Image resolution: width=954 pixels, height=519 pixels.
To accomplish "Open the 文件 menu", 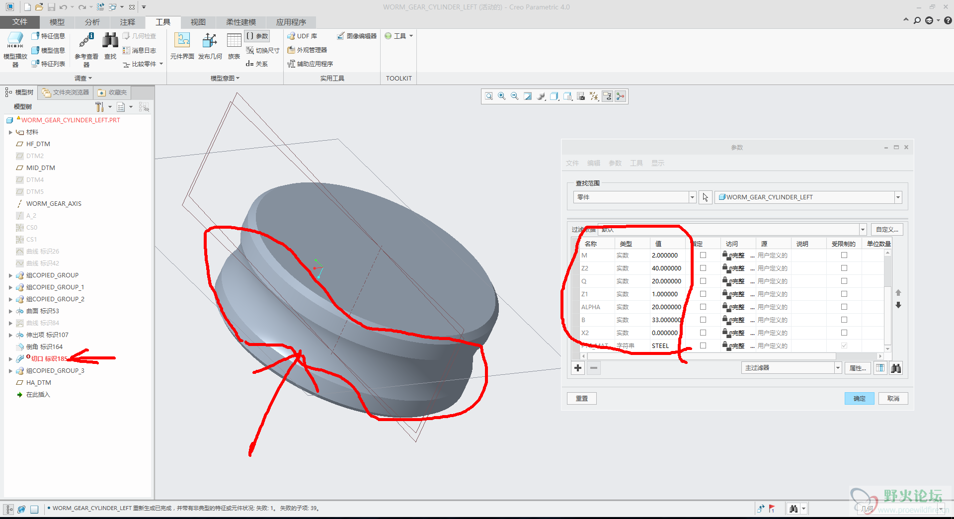I will pyautogui.click(x=20, y=22).
